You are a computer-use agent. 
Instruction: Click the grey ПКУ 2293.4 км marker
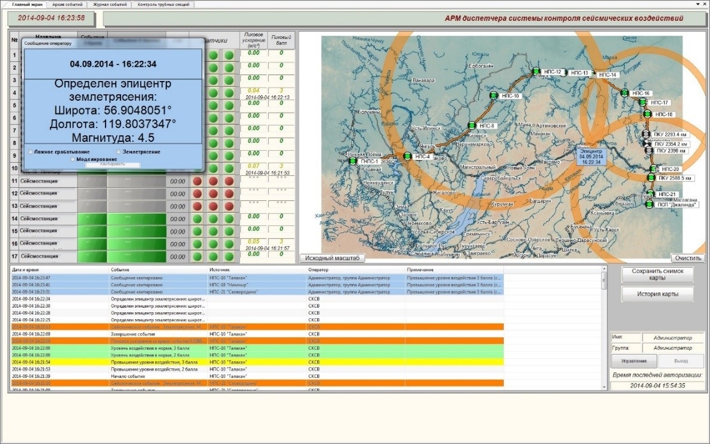click(x=646, y=134)
